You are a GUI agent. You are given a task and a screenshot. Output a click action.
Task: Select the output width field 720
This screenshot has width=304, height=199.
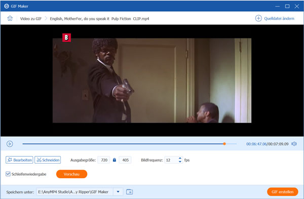click(x=104, y=160)
